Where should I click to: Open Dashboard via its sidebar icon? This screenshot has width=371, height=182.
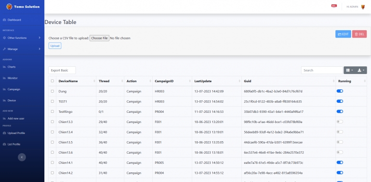(4, 20)
